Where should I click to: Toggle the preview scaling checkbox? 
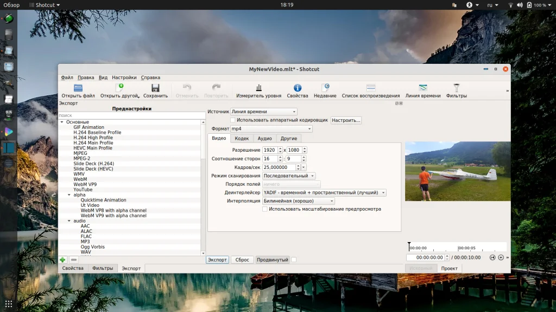(x=265, y=209)
